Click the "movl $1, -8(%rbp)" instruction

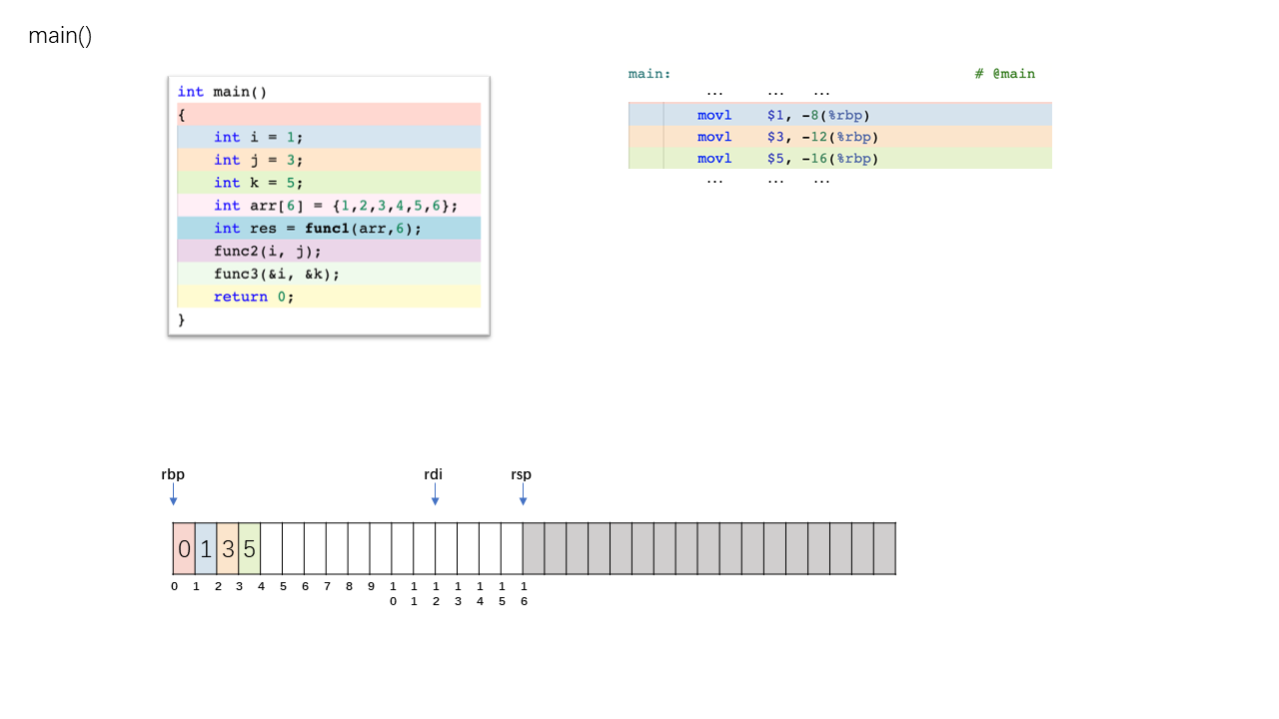tap(840, 114)
